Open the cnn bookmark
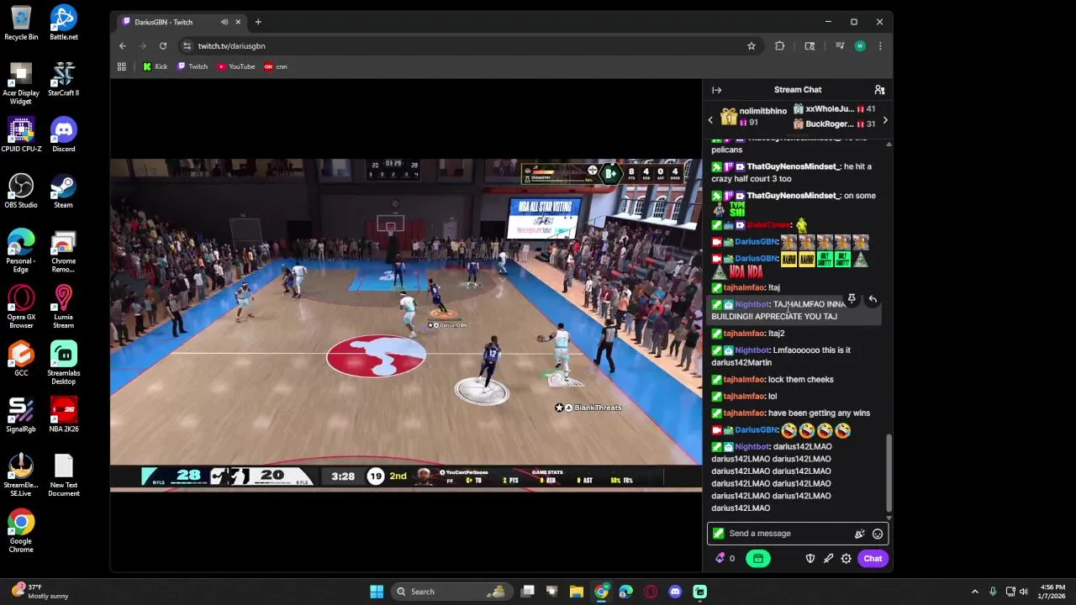This screenshot has height=605, width=1076. click(x=276, y=66)
